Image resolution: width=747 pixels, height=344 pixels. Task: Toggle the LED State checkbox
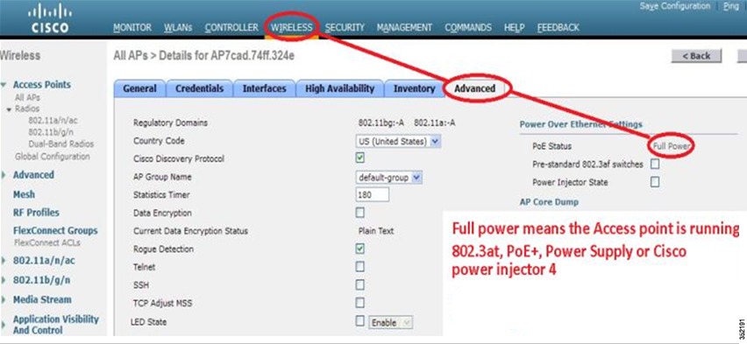(360, 320)
